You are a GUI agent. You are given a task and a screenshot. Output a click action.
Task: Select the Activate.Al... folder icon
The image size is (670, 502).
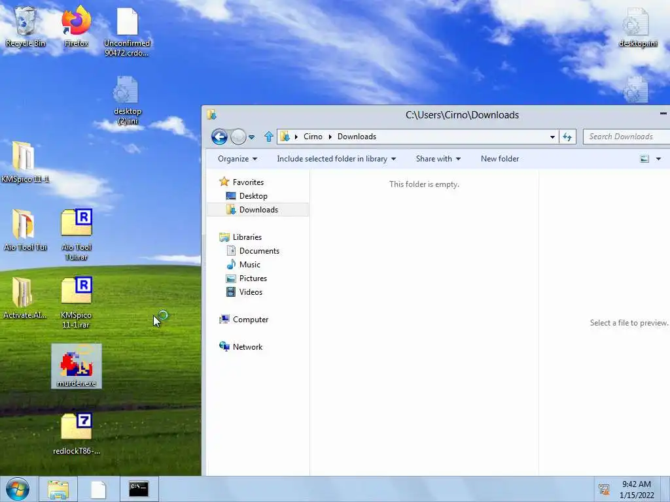[24, 297]
